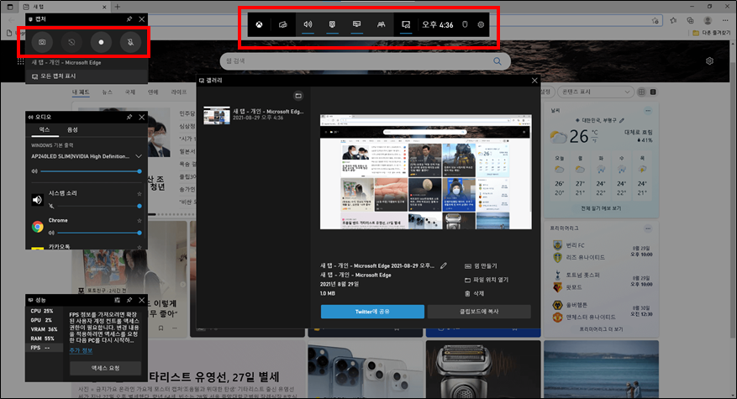737x399 pixels.
Task: Open the widget menu icon beside Xbox logo
Action: pos(283,25)
